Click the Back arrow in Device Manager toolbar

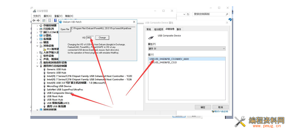point(34,20)
